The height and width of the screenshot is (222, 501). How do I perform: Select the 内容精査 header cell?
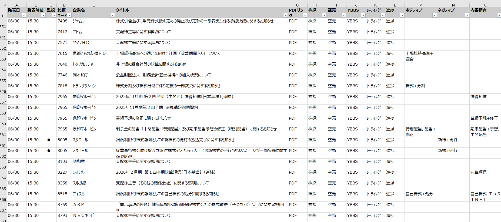pyautogui.click(x=485, y=13)
